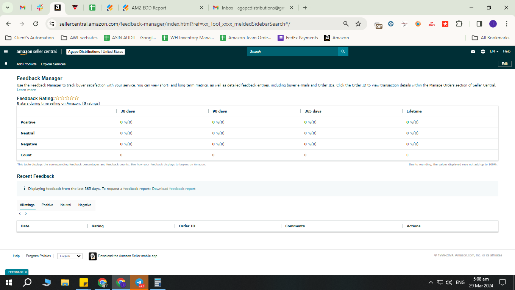Select the All ratings tab
This screenshot has width=515, height=290.
(27, 205)
